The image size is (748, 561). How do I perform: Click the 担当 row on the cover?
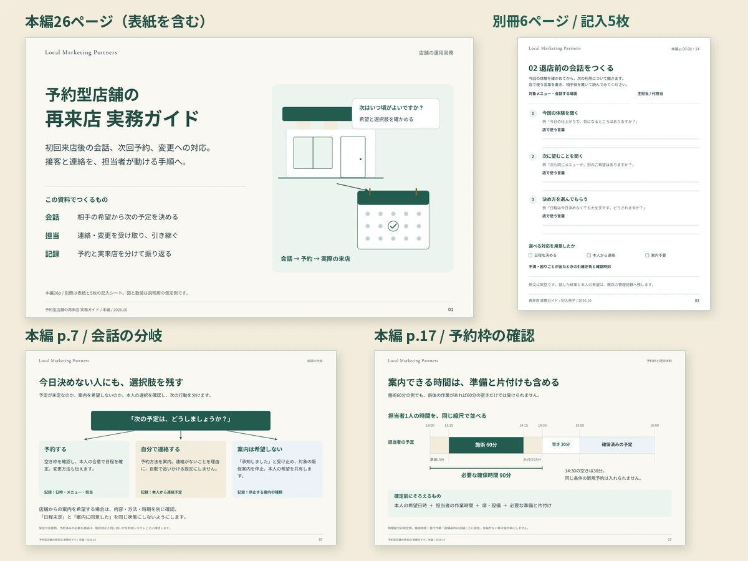pyautogui.click(x=112, y=236)
